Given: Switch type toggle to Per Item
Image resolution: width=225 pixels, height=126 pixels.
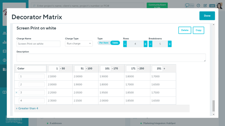Looking at the screenshot, I should coord(104,43).
